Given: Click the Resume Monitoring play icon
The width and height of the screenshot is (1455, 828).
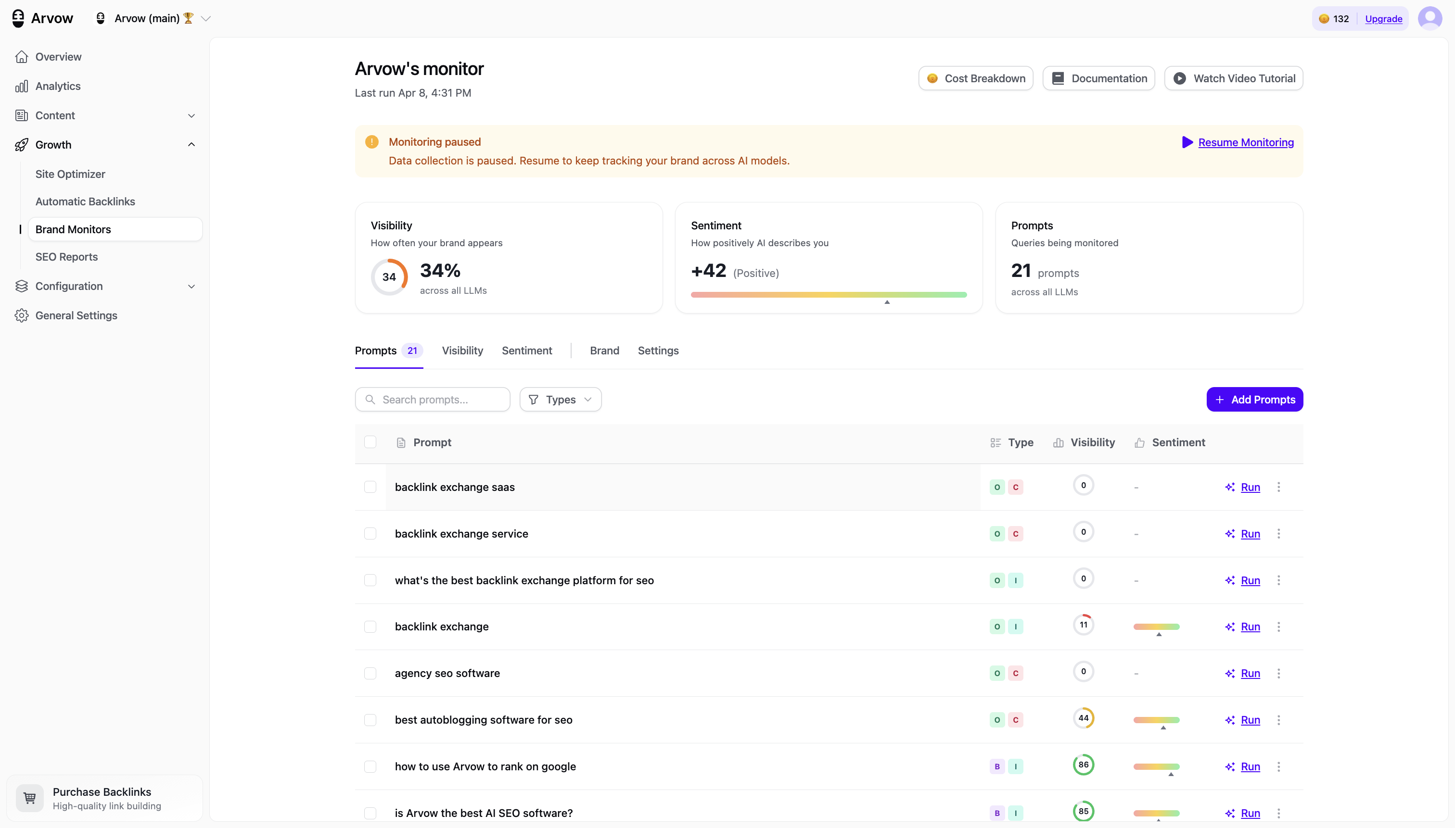Looking at the screenshot, I should tap(1187, 142).
